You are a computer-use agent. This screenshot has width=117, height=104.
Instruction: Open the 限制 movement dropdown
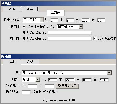[x=38, y=79]
